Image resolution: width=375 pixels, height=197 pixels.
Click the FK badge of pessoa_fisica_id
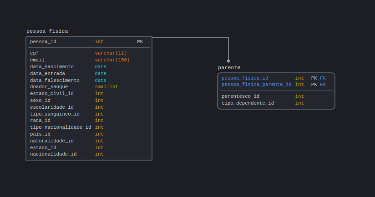(x=323, y=78)
